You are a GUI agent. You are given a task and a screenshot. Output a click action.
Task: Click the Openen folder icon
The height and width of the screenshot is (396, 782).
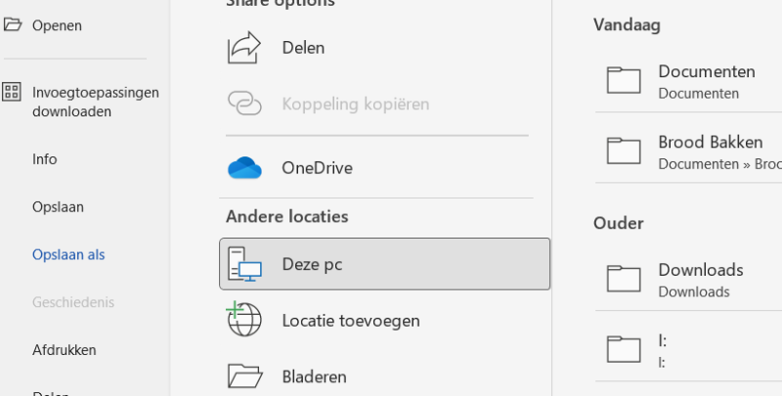click(x=13, y=25)
